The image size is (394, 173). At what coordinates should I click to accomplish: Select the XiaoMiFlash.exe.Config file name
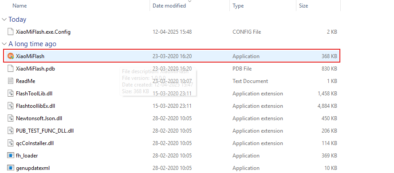coord(43,32)
